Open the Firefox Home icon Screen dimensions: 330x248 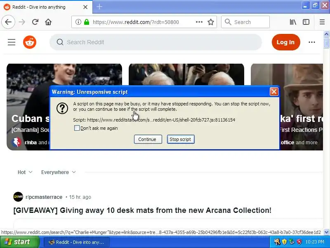pyautogui.click(x=48, y=22)
